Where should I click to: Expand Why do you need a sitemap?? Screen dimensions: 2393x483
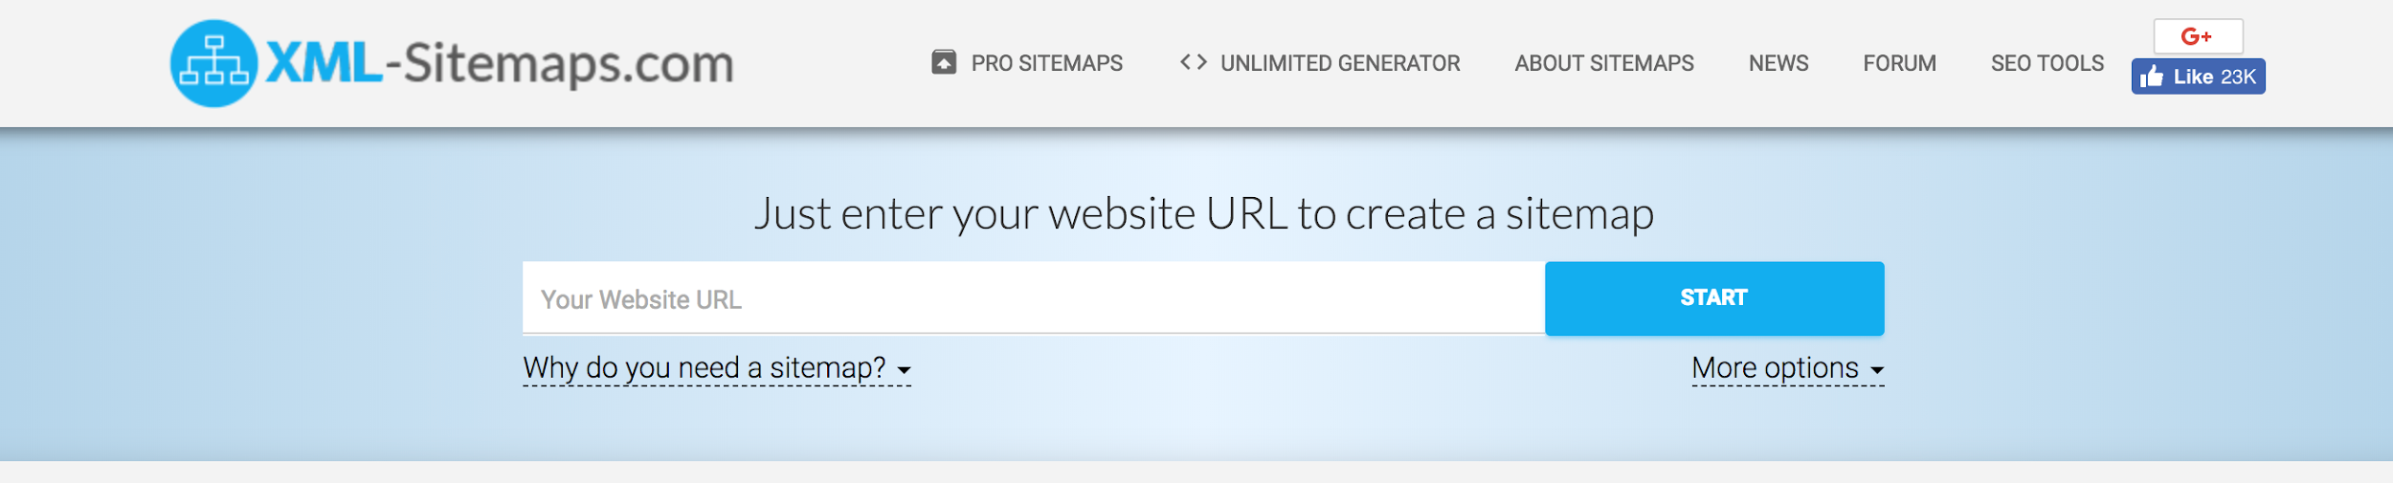(717, 368)
